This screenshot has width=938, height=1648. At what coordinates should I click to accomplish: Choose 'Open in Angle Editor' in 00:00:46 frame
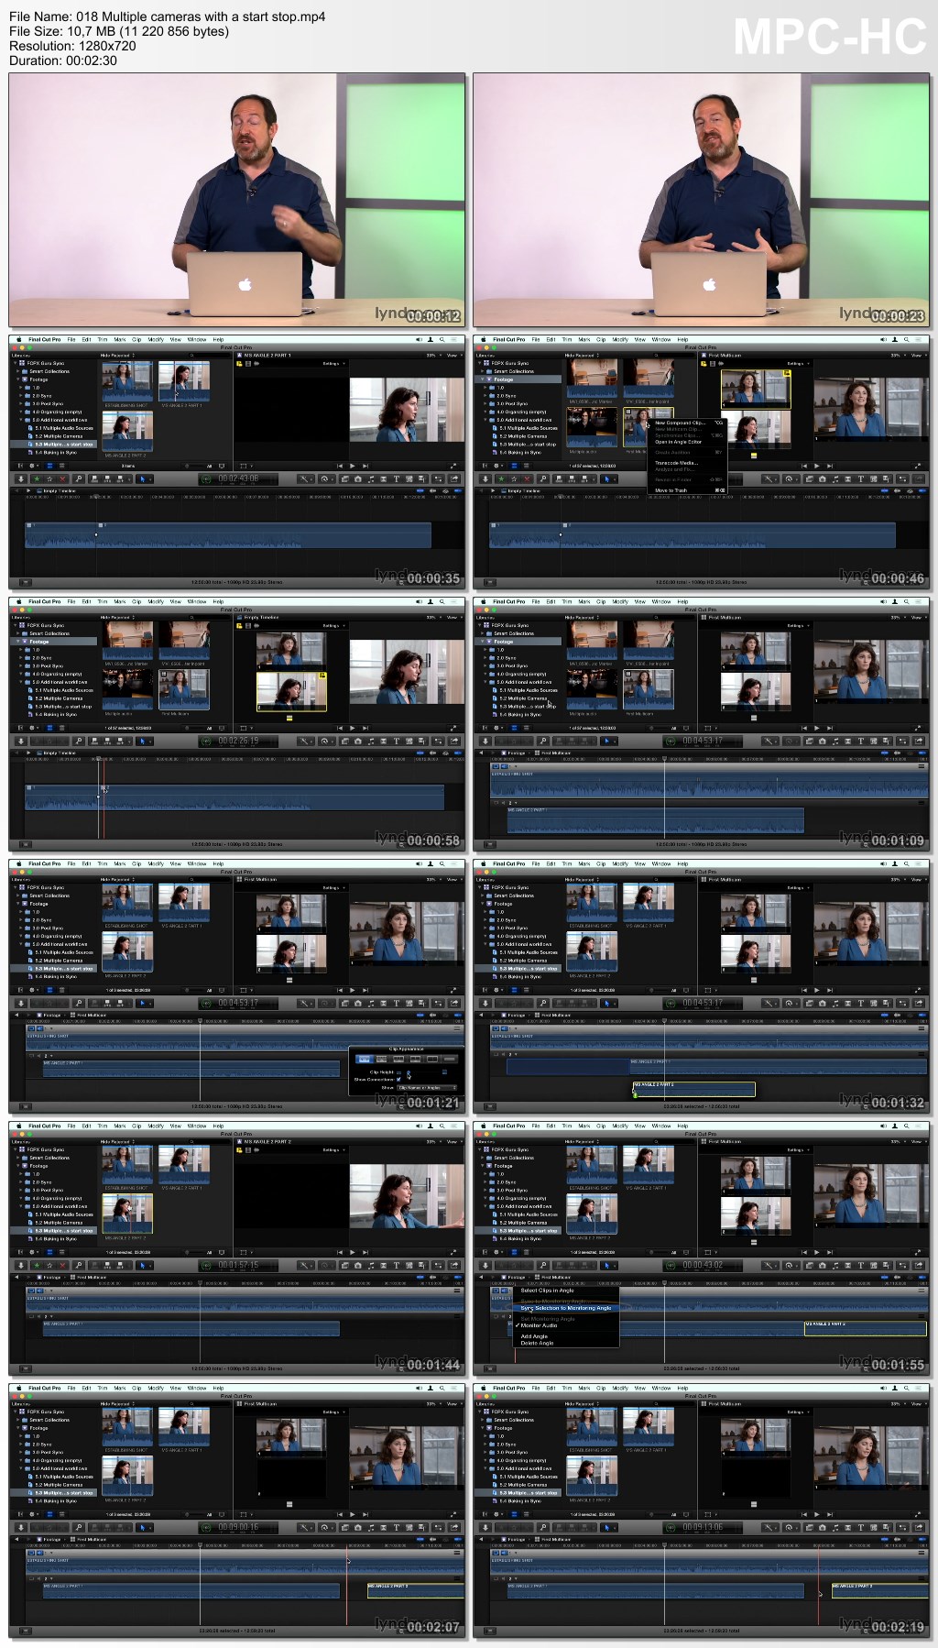(678, 442)
